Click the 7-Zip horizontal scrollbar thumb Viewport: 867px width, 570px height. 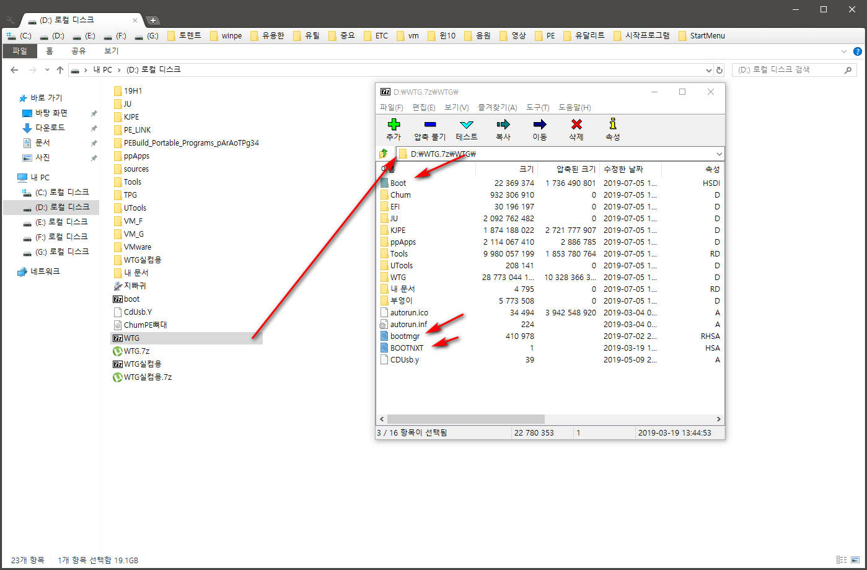(465, 419)
